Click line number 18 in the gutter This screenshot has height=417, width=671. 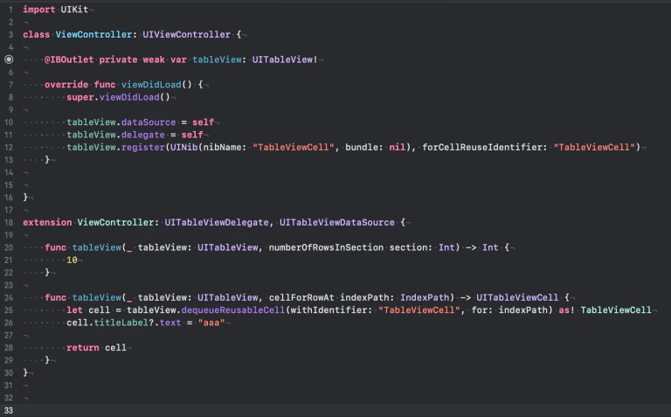[x=9, y=223]
